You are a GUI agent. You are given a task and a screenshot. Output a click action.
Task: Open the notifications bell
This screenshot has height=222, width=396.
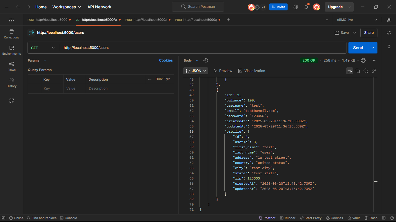(306, 7)
